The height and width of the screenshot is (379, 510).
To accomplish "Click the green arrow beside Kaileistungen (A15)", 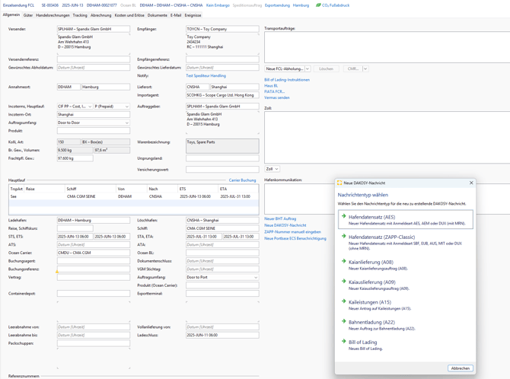I will pyautogui.click(x=343, y=301).
